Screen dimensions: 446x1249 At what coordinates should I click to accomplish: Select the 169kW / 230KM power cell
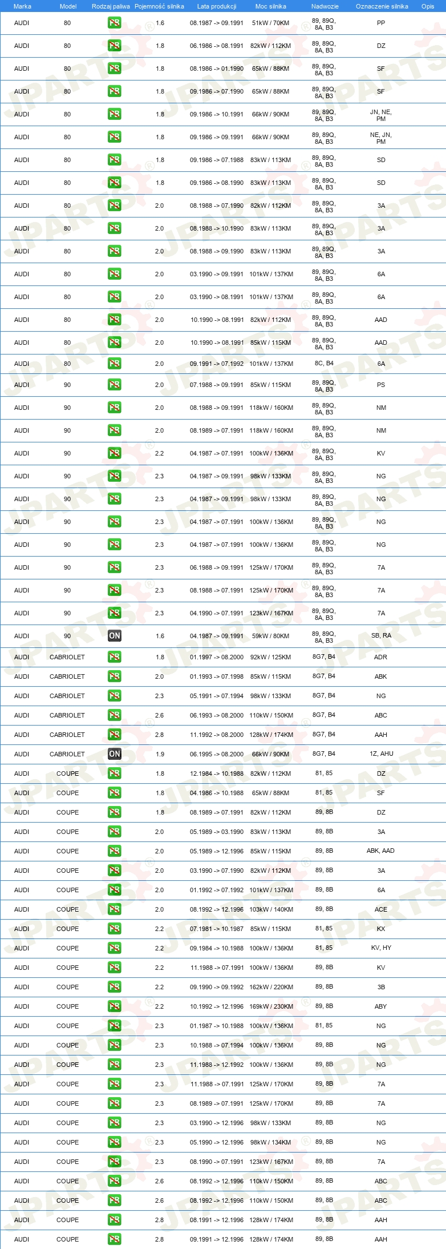click(271, 1006)
